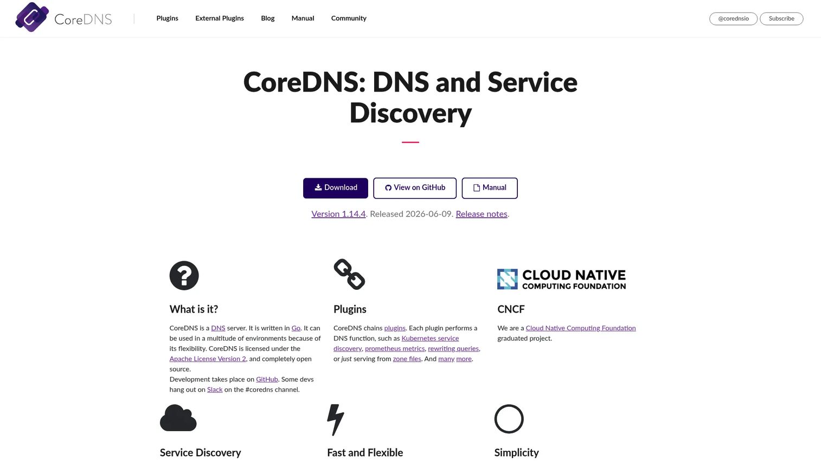
Task: Click the Manual button with document icon
Action: click(490, 188)
